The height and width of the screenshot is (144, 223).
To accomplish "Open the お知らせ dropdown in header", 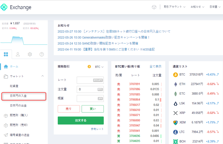I will (197, 7).
